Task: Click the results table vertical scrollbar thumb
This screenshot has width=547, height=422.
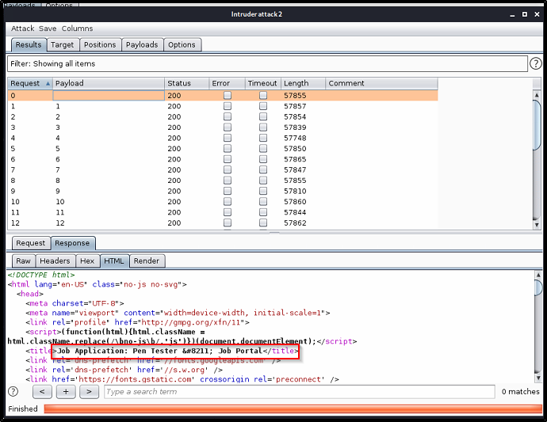Action: pos(537,125)
